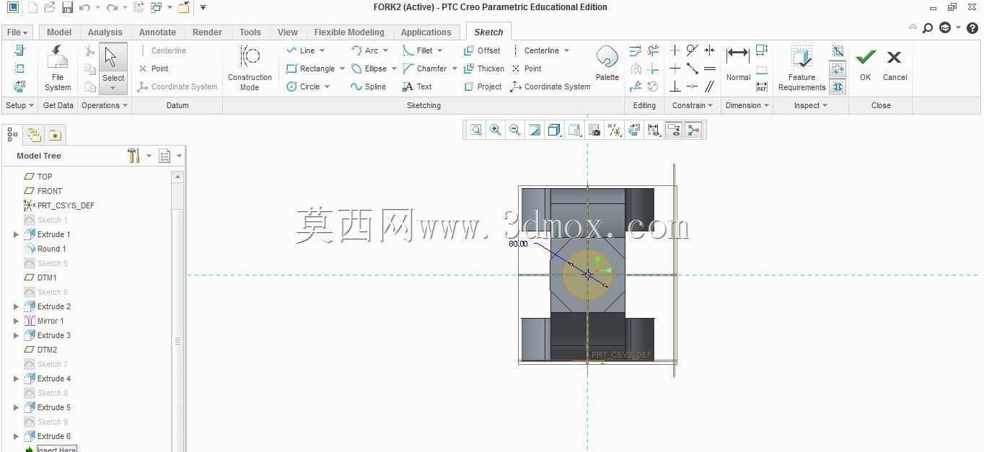Screen dimensions: 984x452
Task: Create new file with the New icon
Action: point(33,7)
